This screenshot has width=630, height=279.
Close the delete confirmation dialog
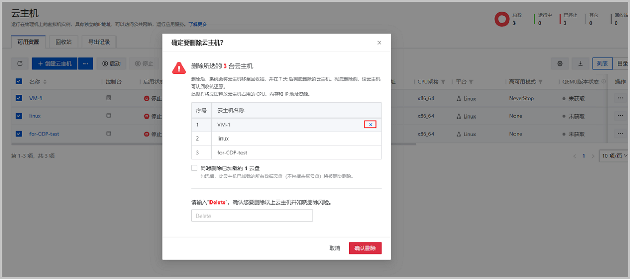379,43
